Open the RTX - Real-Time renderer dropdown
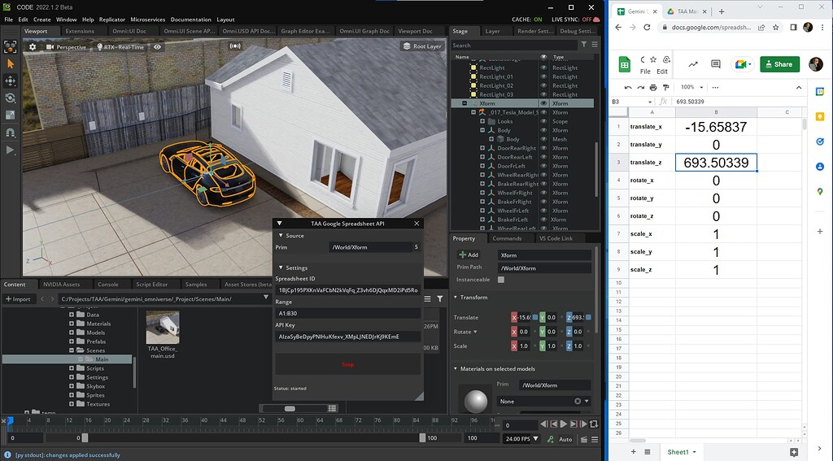The height and width of the screenshot is (461, 833). click(x=120, y=47)
